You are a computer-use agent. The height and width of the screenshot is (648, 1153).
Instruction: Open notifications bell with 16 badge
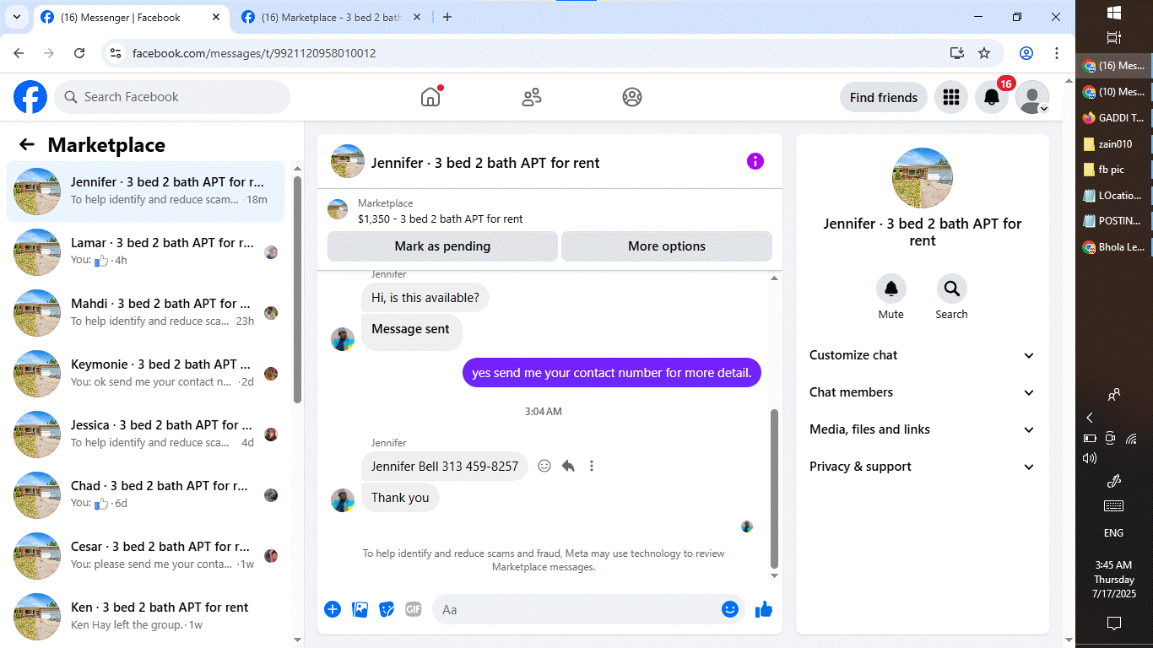point(993,97)
